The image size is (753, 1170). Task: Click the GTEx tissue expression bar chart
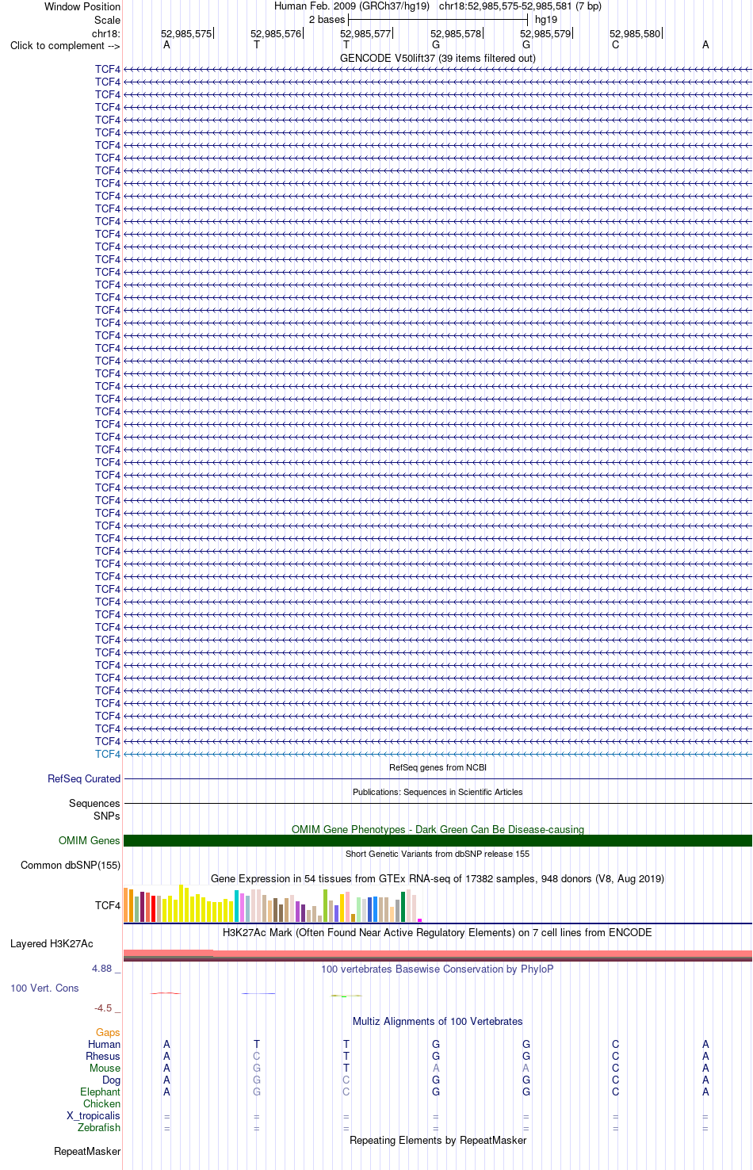(273, 904)
